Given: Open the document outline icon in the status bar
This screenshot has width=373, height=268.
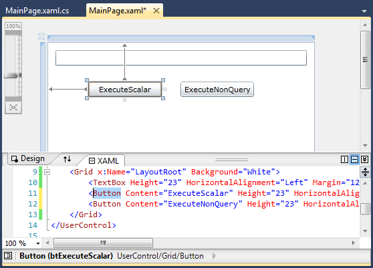Looking at the screenshot, I should (8, 256).
